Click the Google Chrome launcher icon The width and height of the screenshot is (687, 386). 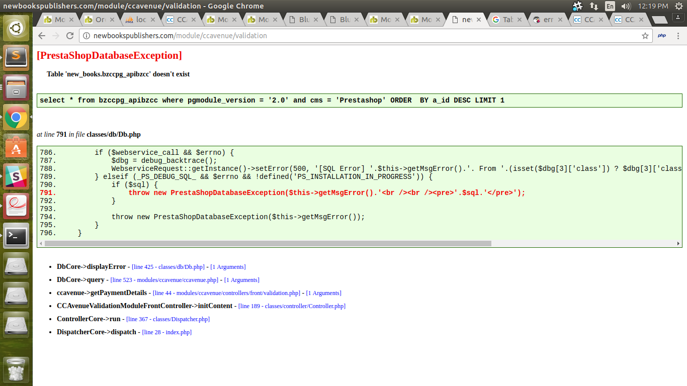pyautogui.click(x=16, y=117)
